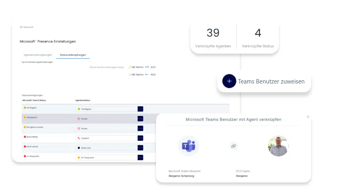Open three-dot menu for Beschäftigt row
Viewport: 338px width, 190px height.
pyautogui.click(x=140, y=138)
